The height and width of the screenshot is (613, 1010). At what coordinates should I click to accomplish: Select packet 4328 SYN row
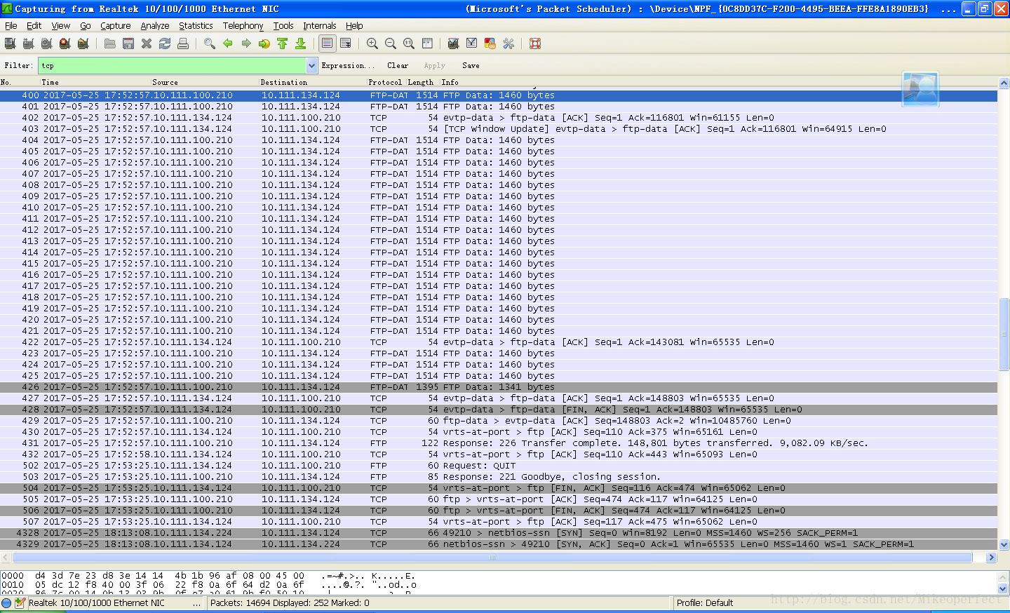[499, 533]
